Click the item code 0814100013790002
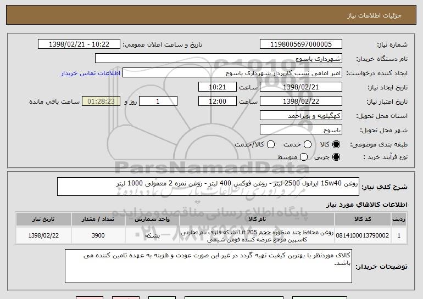423x299 pixels. [x=363, y=235]
